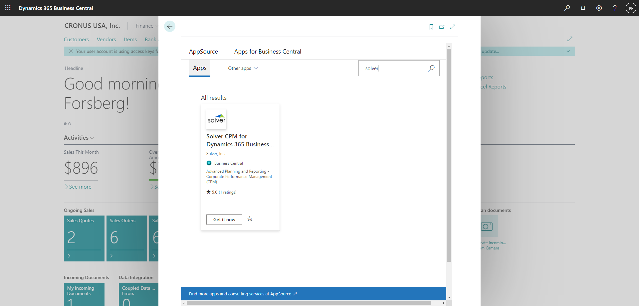Viewport: 639px width, 306px height.
Task: Open the notifications bell
Action: click(x=583, y=8)
